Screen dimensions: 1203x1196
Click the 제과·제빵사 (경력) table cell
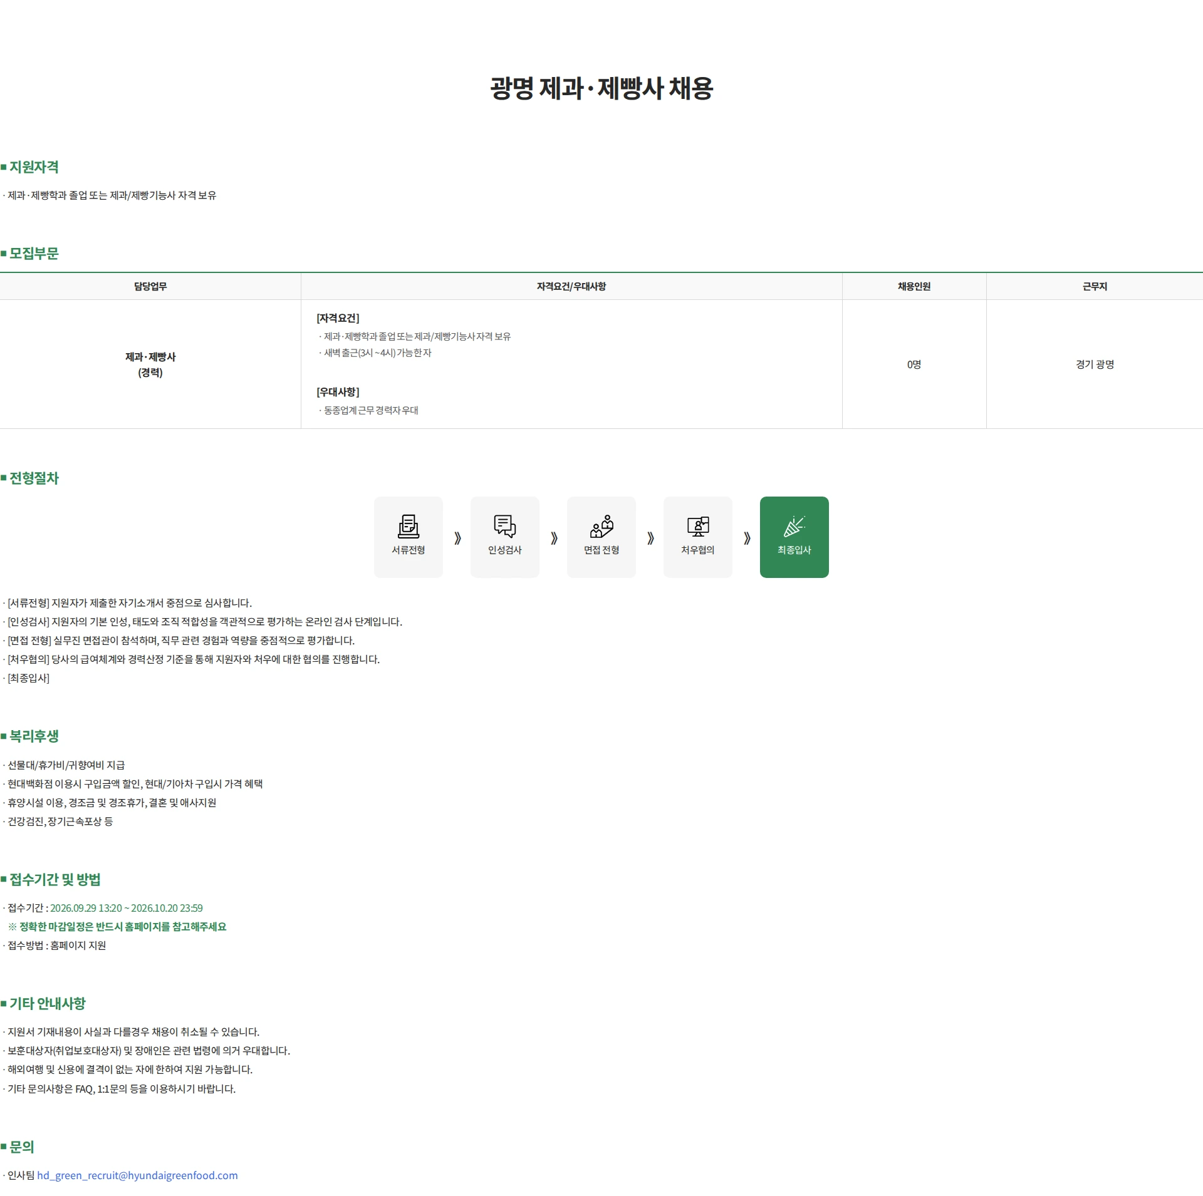tap(150, 364)
